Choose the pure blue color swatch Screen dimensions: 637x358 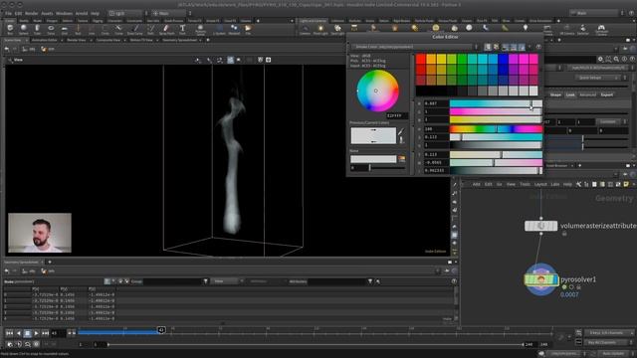[503, 59]
